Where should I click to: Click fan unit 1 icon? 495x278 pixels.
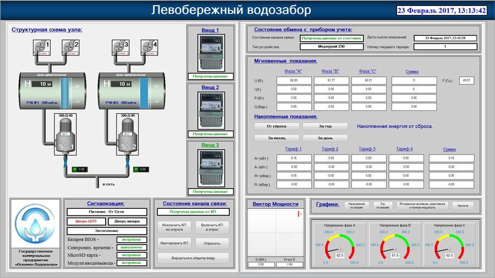click(x=42, y=48)
